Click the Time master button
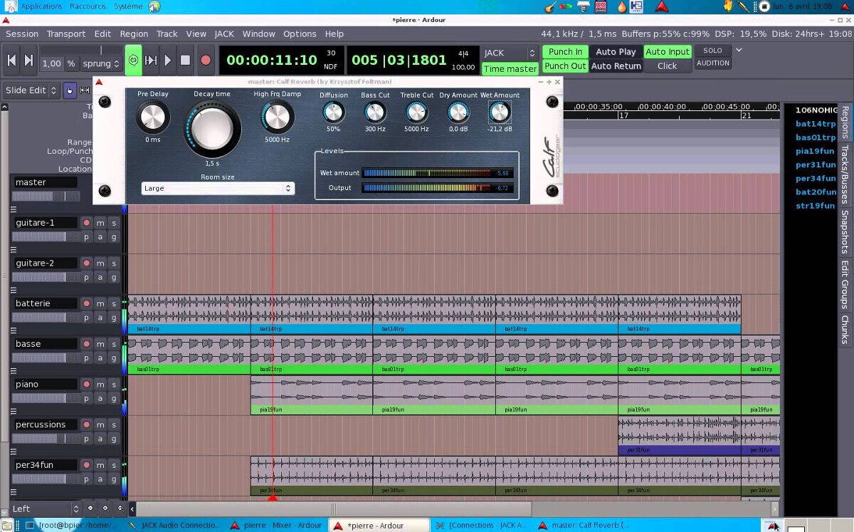 click(510, 69)
